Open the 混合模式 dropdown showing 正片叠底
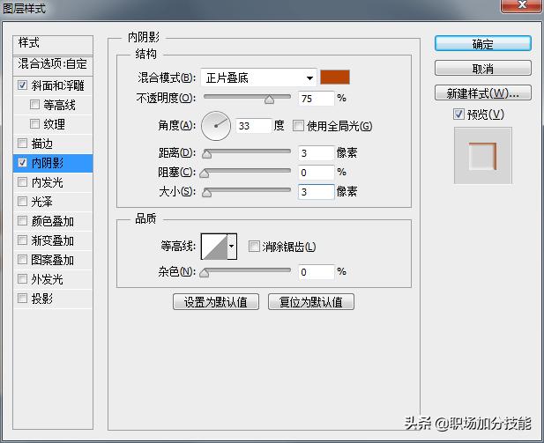The width and height of the screenshot is (544, 443). point(258,78)
